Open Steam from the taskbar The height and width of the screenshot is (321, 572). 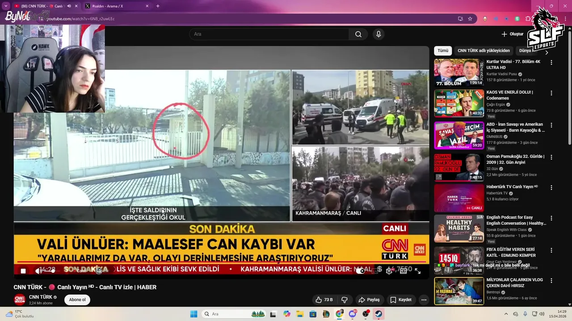click(x=379, y=314)
